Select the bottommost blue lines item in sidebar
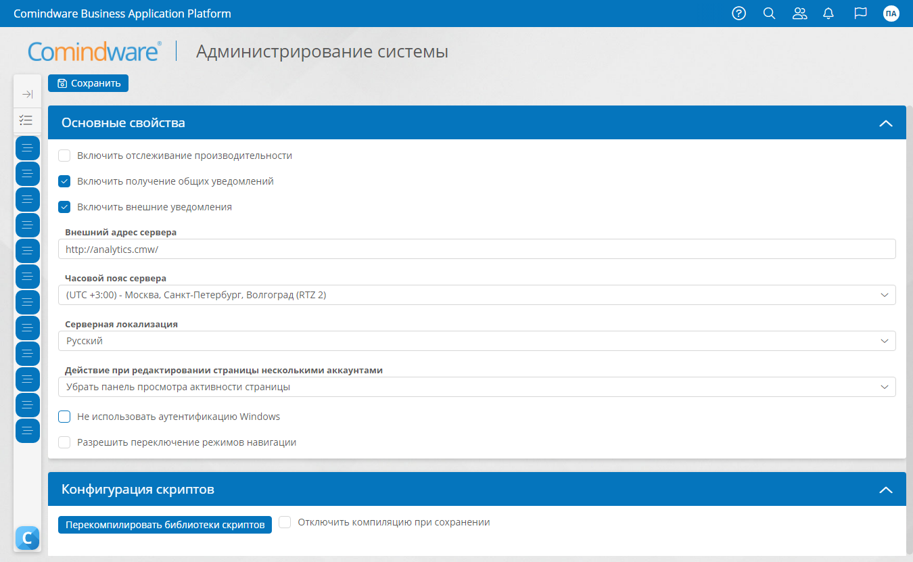The width and height of the screenshot is (913, 562). pos(28,431)
